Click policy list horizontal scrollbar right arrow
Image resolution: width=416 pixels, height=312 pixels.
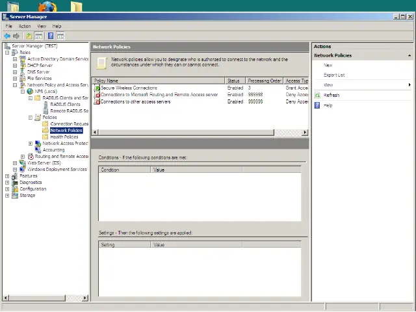coord(305,132)
